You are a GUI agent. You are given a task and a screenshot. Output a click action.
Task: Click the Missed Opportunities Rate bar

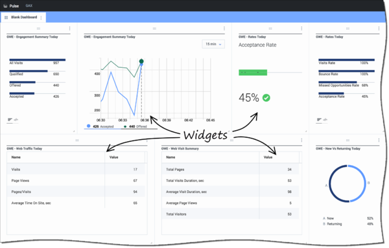click(x=338, y=82)
